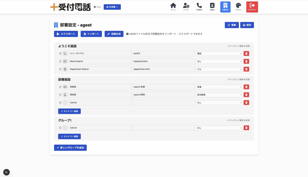308x177 pixels.
Task: Click the flask icon beside 開発部
Action: [65, 95]
